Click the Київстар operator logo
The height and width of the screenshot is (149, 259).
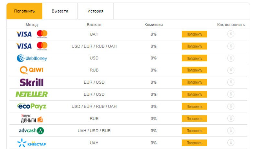(x=32, y=143)
